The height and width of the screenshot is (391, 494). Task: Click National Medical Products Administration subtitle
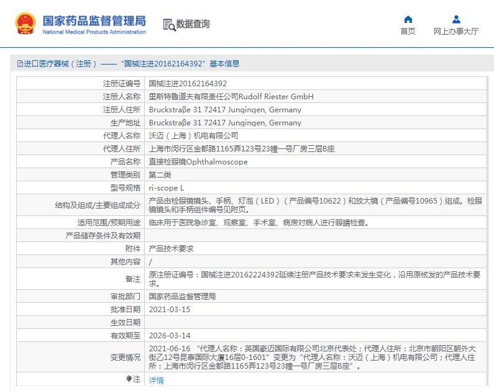coord(94,32)
